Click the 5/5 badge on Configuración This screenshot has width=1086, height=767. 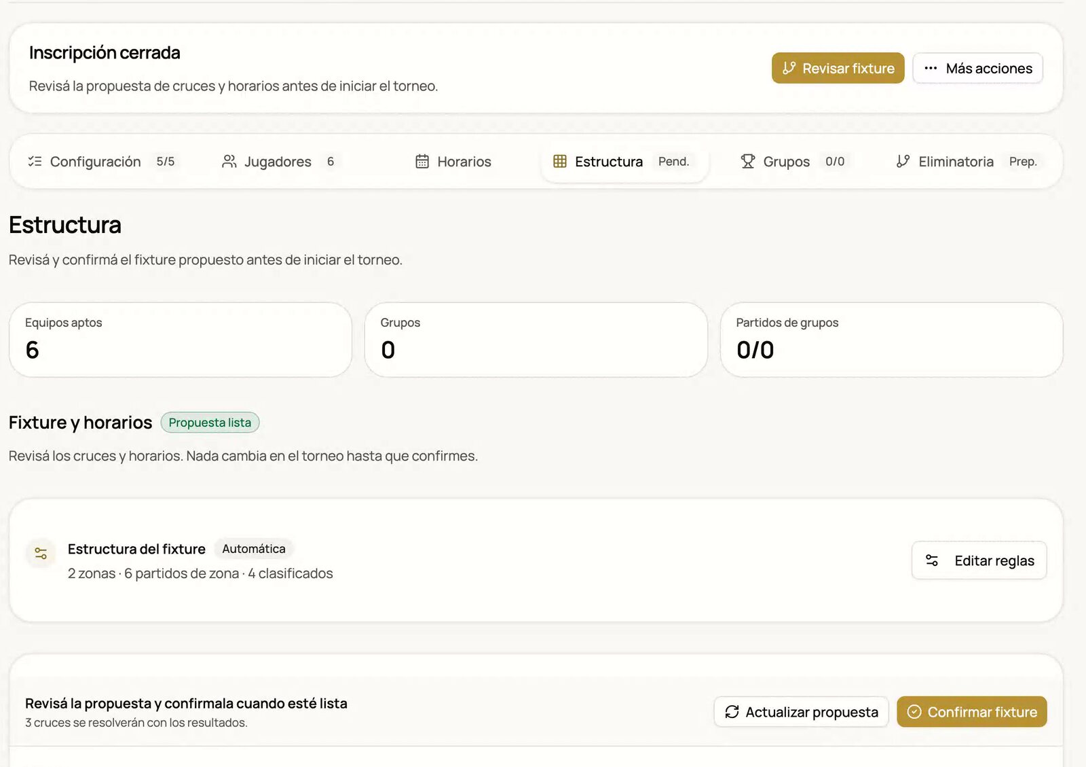point(166,162)
